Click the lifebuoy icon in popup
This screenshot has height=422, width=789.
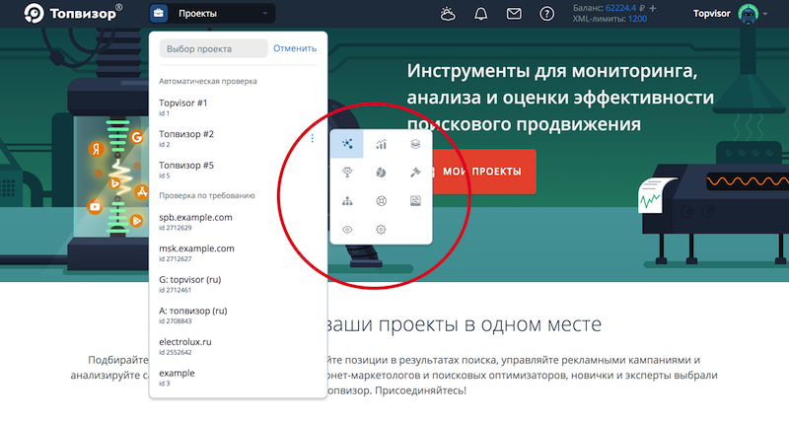tap(381, 200)
